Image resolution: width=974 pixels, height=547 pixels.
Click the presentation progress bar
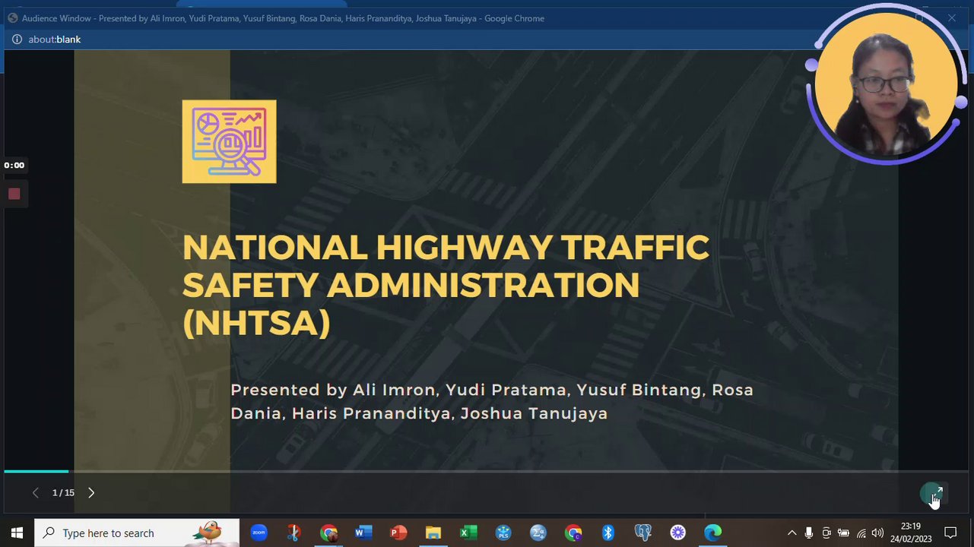487,472
